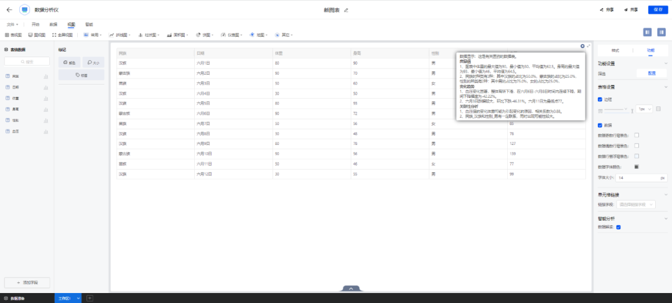Open the 地图 map chart dropdown
This screenshot has height=303, width=672.
pyautogui.click(x=258, y=35)
